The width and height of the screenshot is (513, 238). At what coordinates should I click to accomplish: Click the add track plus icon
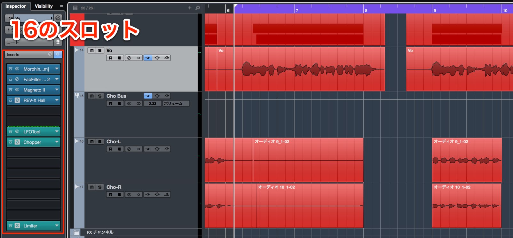[190, 8]
